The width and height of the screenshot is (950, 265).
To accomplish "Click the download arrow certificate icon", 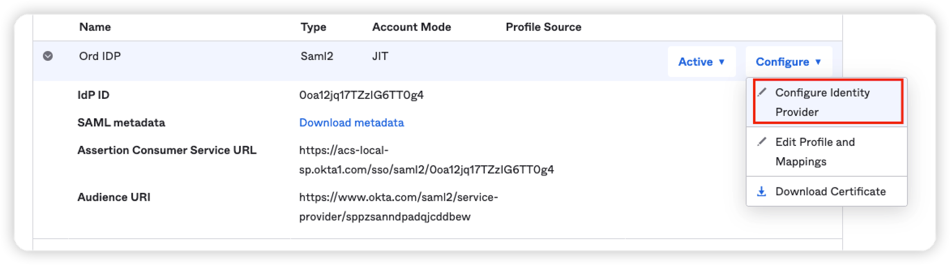I will 761,191.
